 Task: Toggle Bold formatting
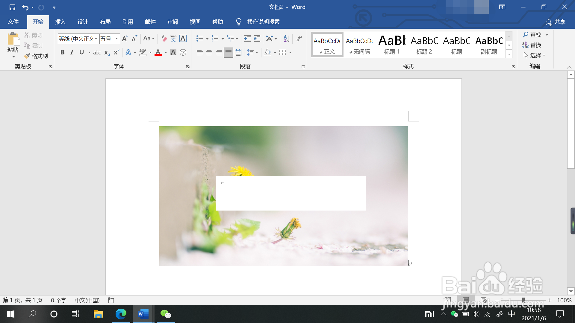tap(62, 52)
